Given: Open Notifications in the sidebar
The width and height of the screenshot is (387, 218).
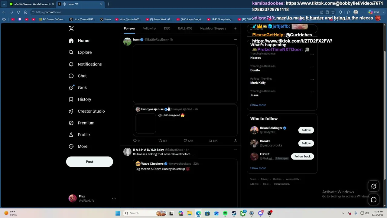Looking at the screenshot, I should (x=86, y=64).
